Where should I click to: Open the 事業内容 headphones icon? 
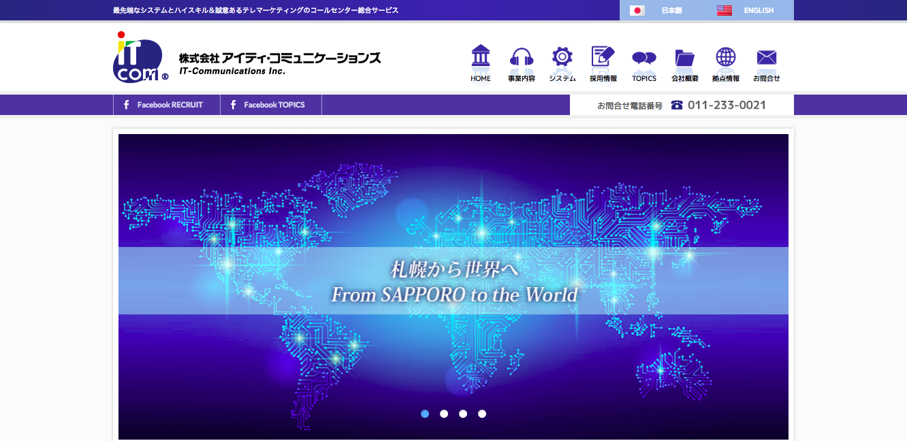click(522, 57)
